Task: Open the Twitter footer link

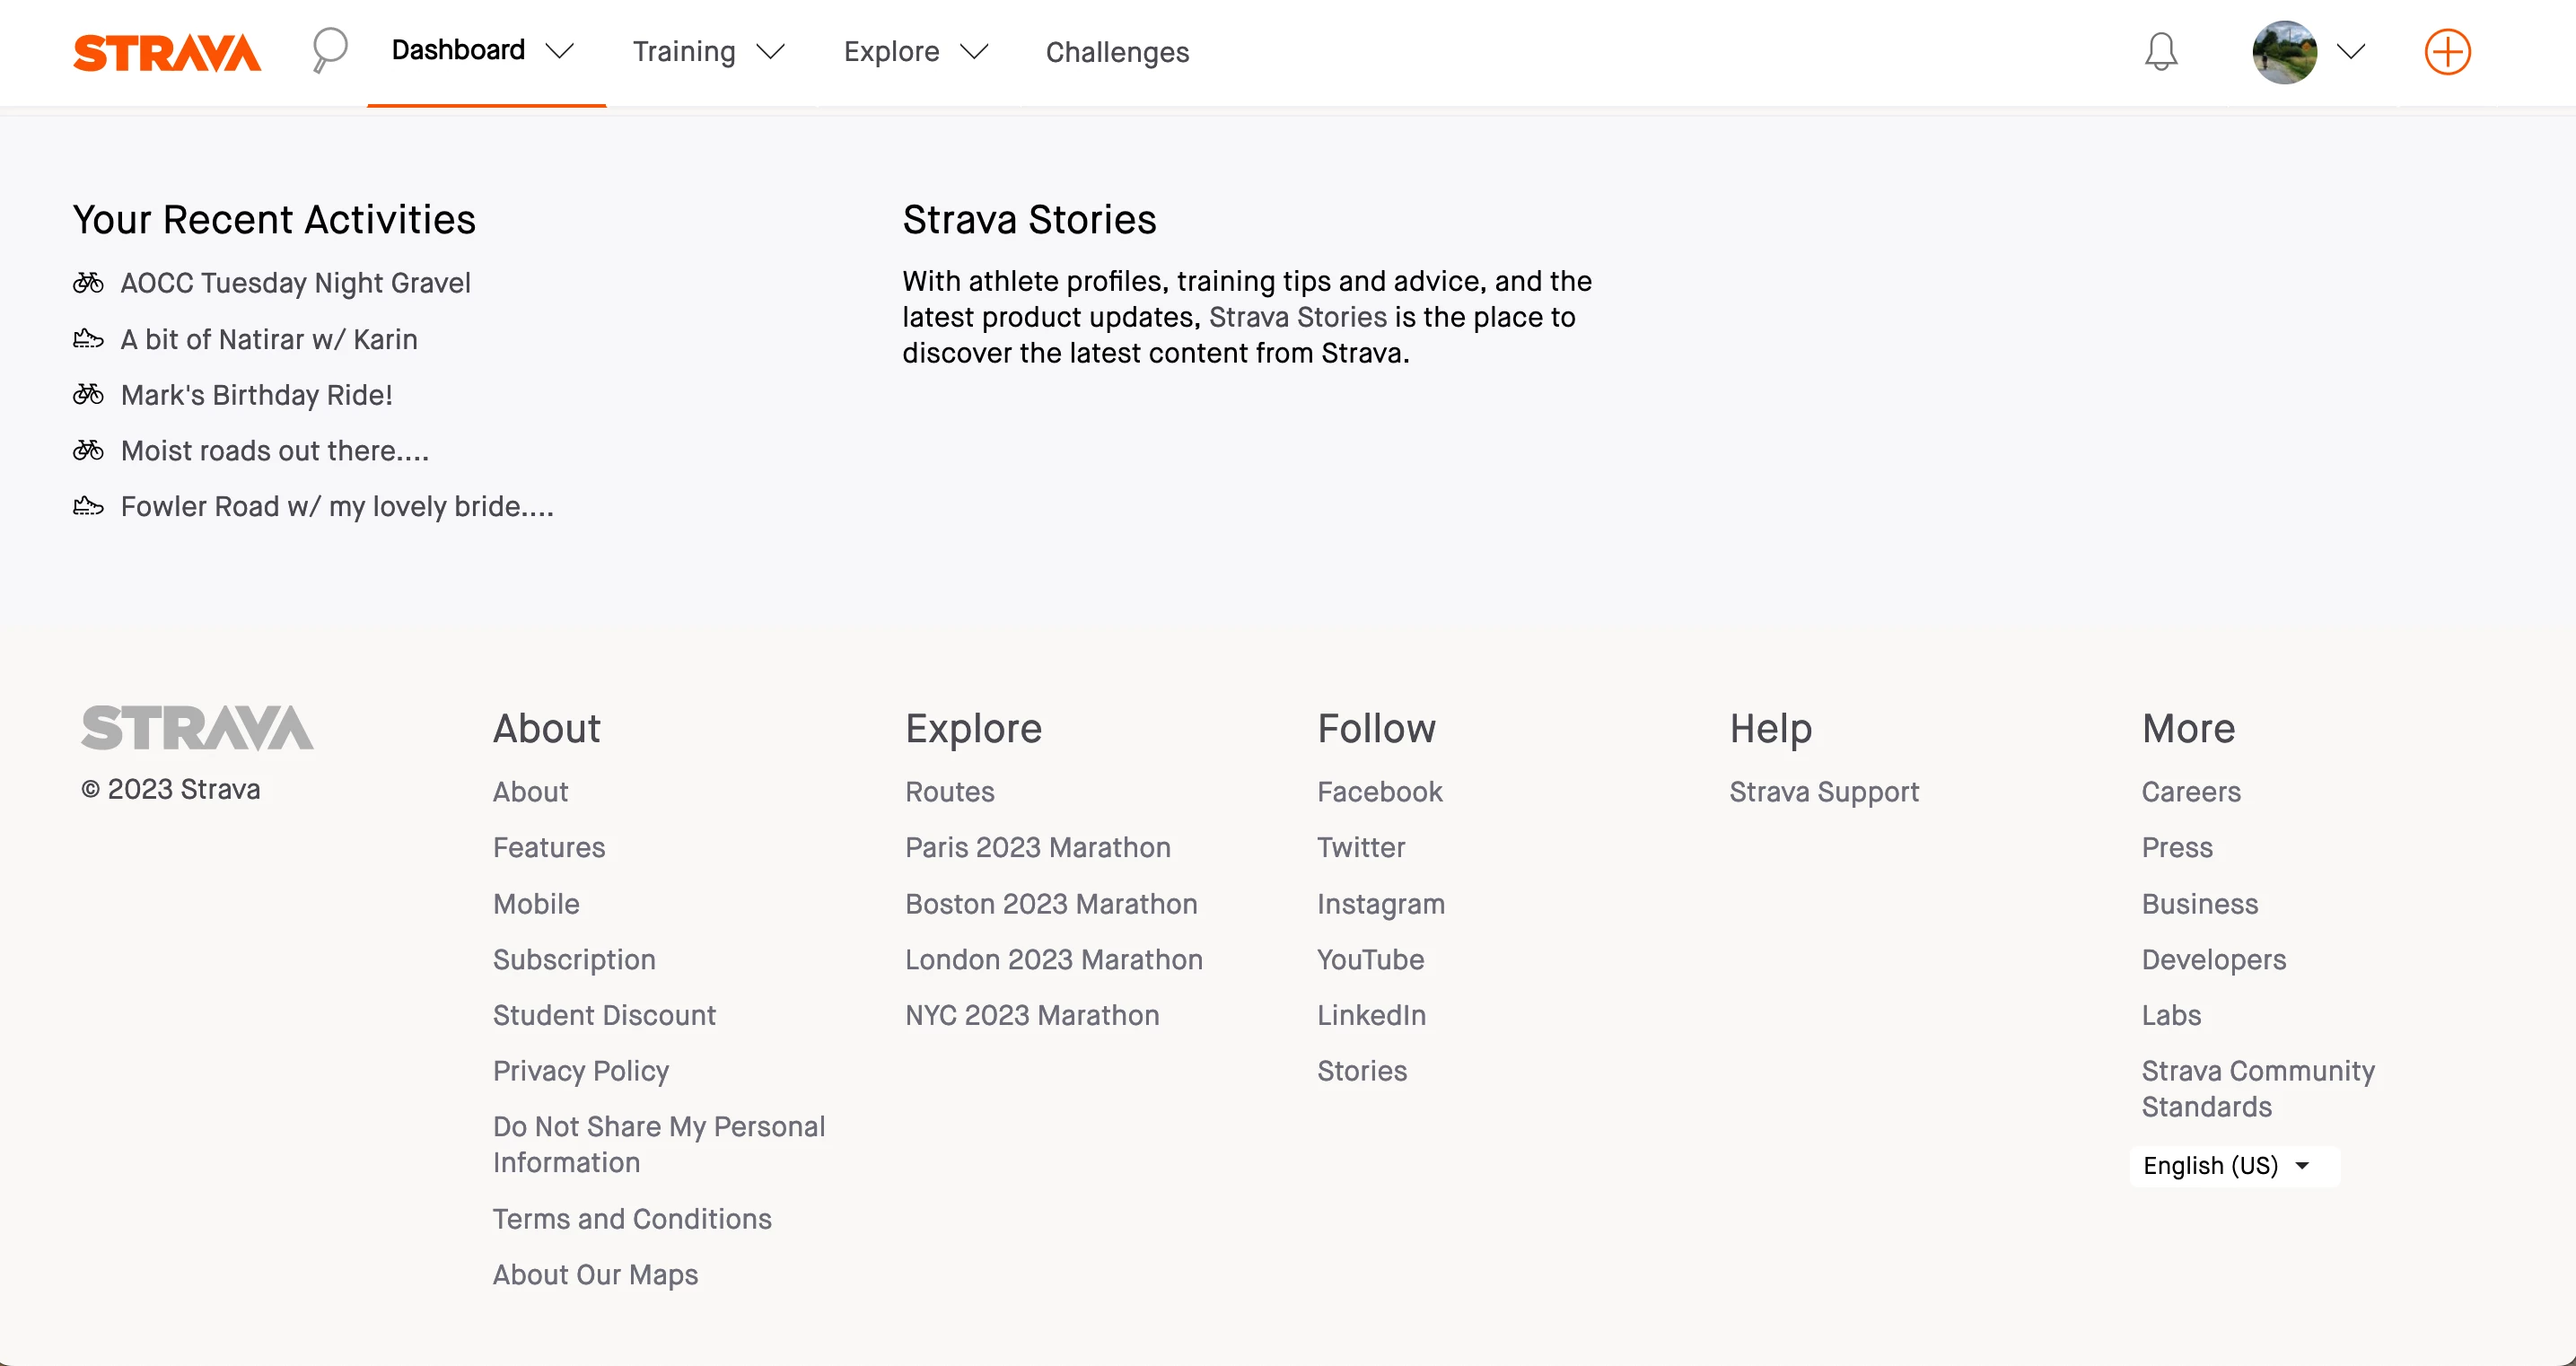Action: [1361, 848]
